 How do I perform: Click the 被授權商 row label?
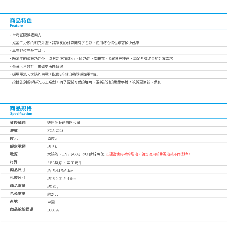[18, 123]
